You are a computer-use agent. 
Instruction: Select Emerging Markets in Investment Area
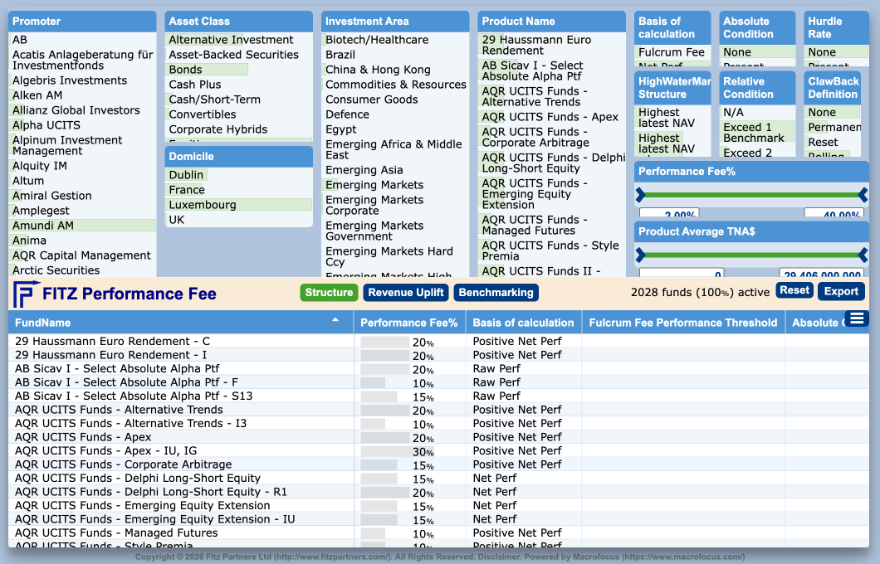click(x=374, y=185)
